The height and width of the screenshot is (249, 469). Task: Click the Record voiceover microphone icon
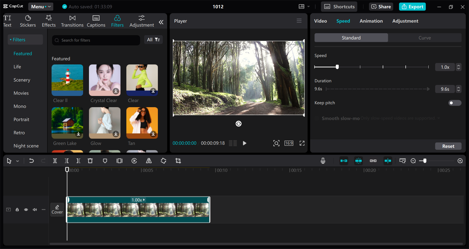coord(323,161)
